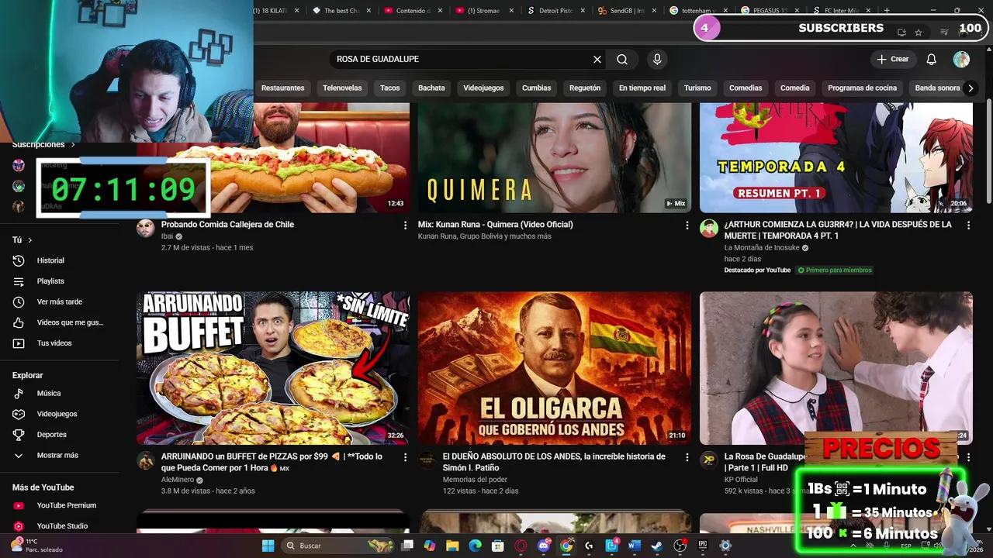
Task: Click the Crear button
Action: [x=892, y=60]
